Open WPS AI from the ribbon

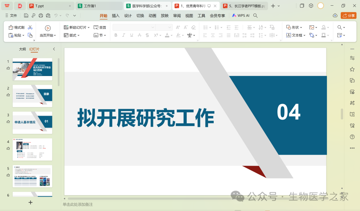[x=241, y=16]
